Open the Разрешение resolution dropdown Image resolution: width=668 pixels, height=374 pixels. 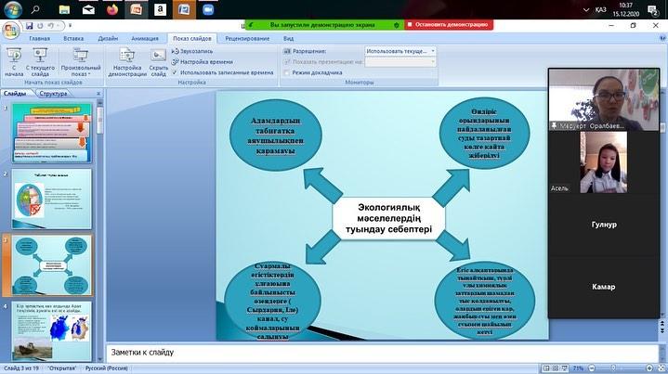pos(399,50)
